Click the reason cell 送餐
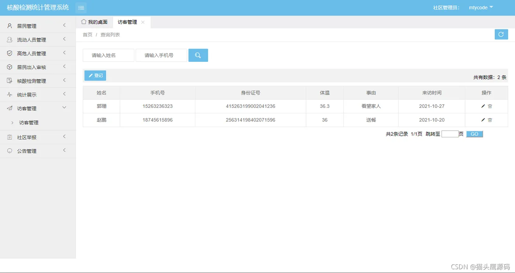Image resolution: width=515 pixels, height=273 pixels. pos(371,120)
